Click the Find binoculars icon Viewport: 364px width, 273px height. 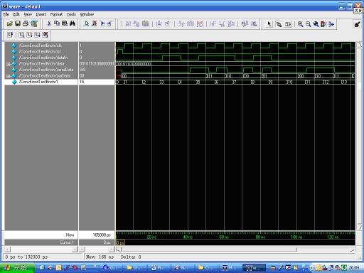tap(73, 23)
